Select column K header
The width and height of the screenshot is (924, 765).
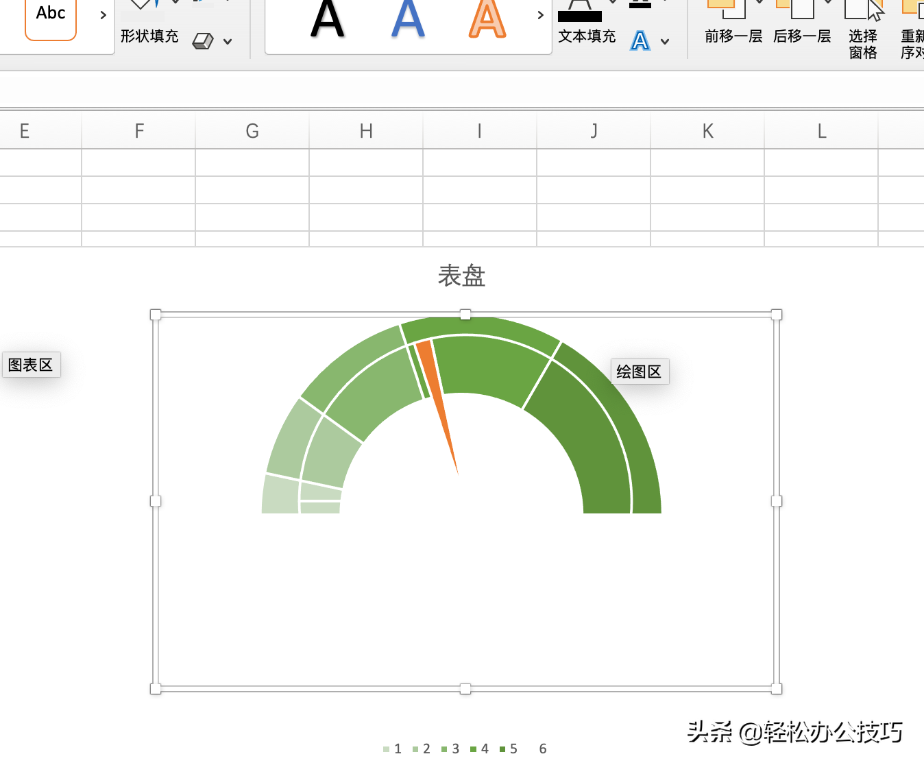click(x=707, y=131)
